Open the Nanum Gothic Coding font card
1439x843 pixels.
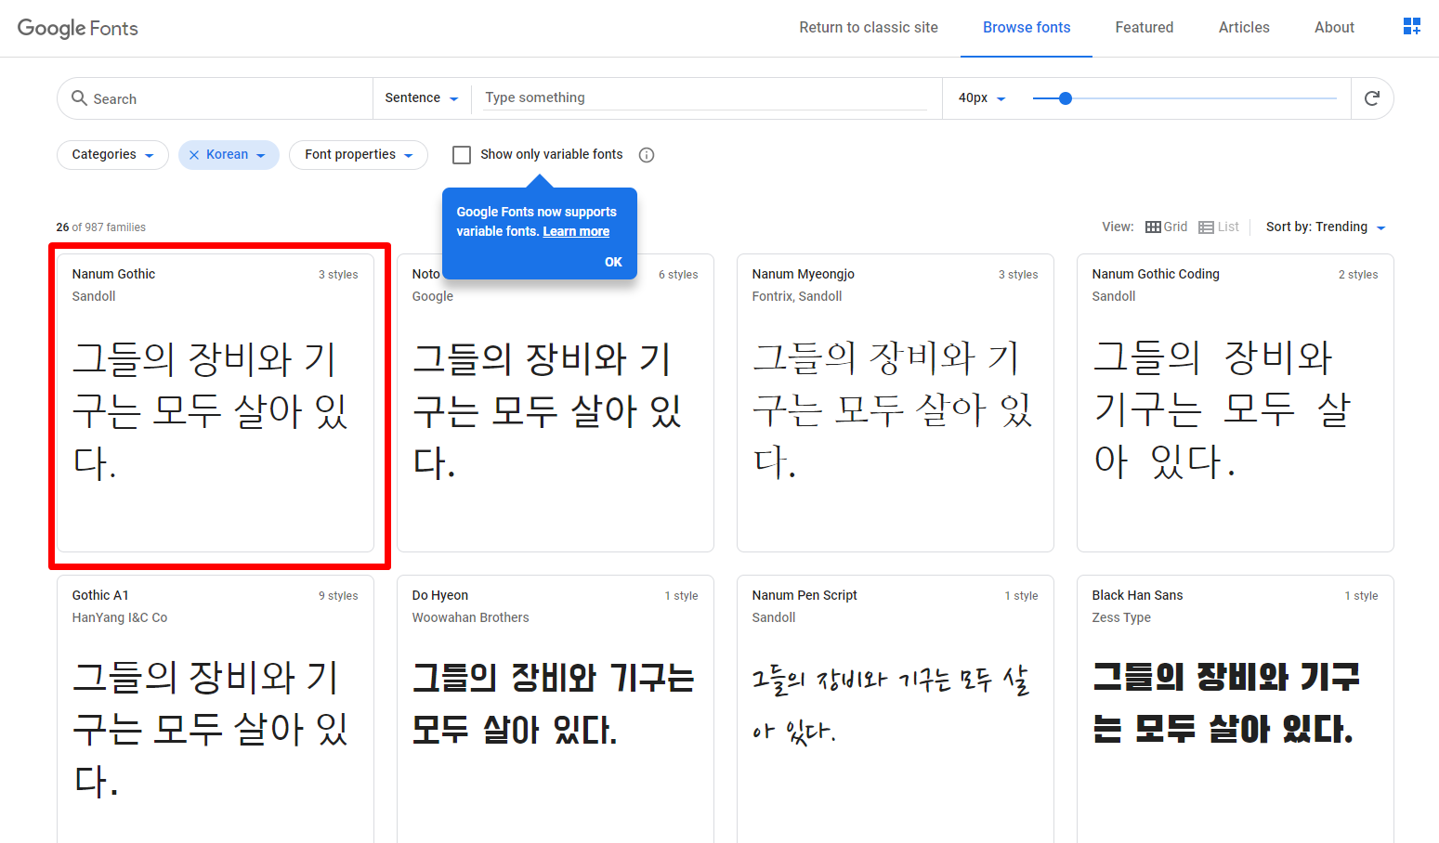click(x=1236, y=403)
